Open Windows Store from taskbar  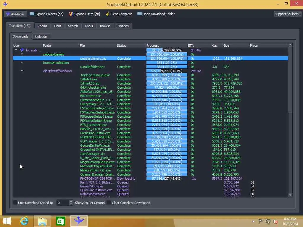pyautogui.click(x=60, y=221)
